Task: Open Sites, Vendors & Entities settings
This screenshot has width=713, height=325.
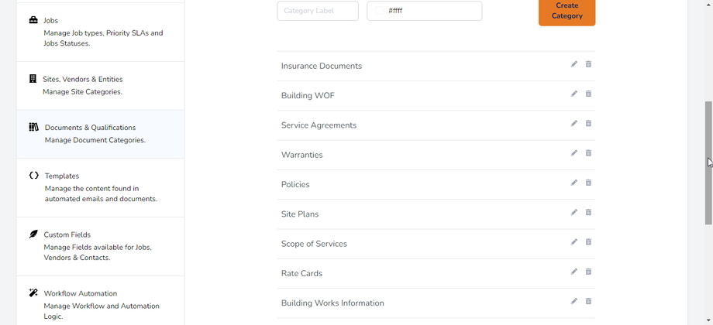Action: tap(101, 86)
